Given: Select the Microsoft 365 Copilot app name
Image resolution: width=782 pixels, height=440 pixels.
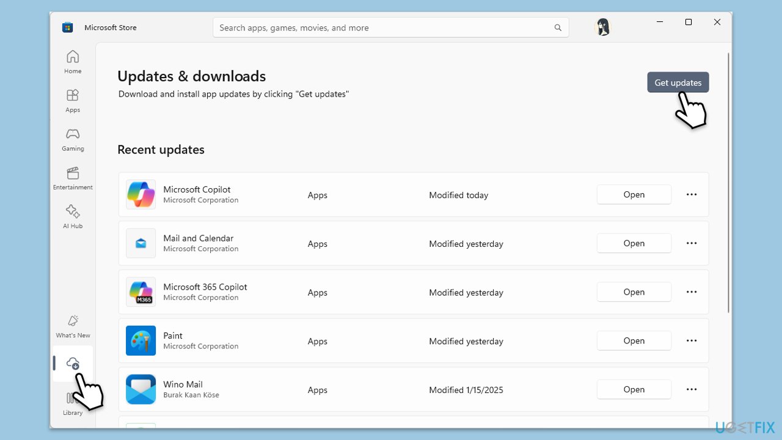Looking at the screenshot, I should 205,287.
